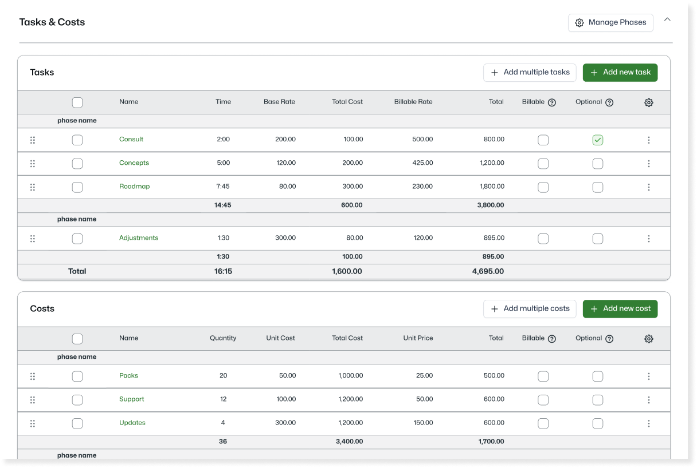Click the Add multiple costs button
697x468 pixels.
point(530,309)
